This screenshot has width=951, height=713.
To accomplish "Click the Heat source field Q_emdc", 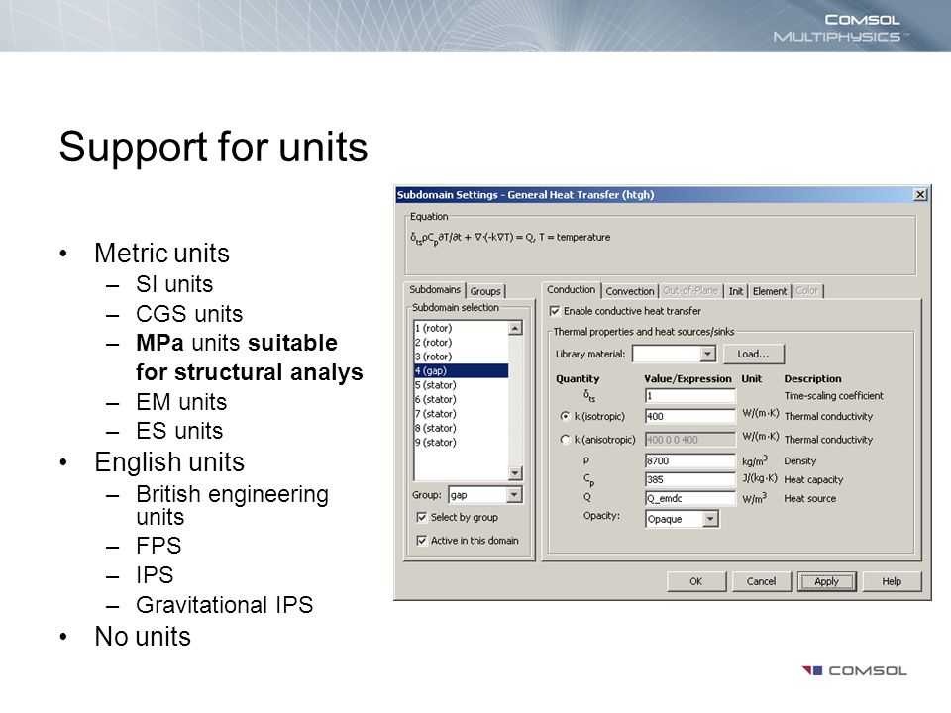I will [x=690, y=498].
